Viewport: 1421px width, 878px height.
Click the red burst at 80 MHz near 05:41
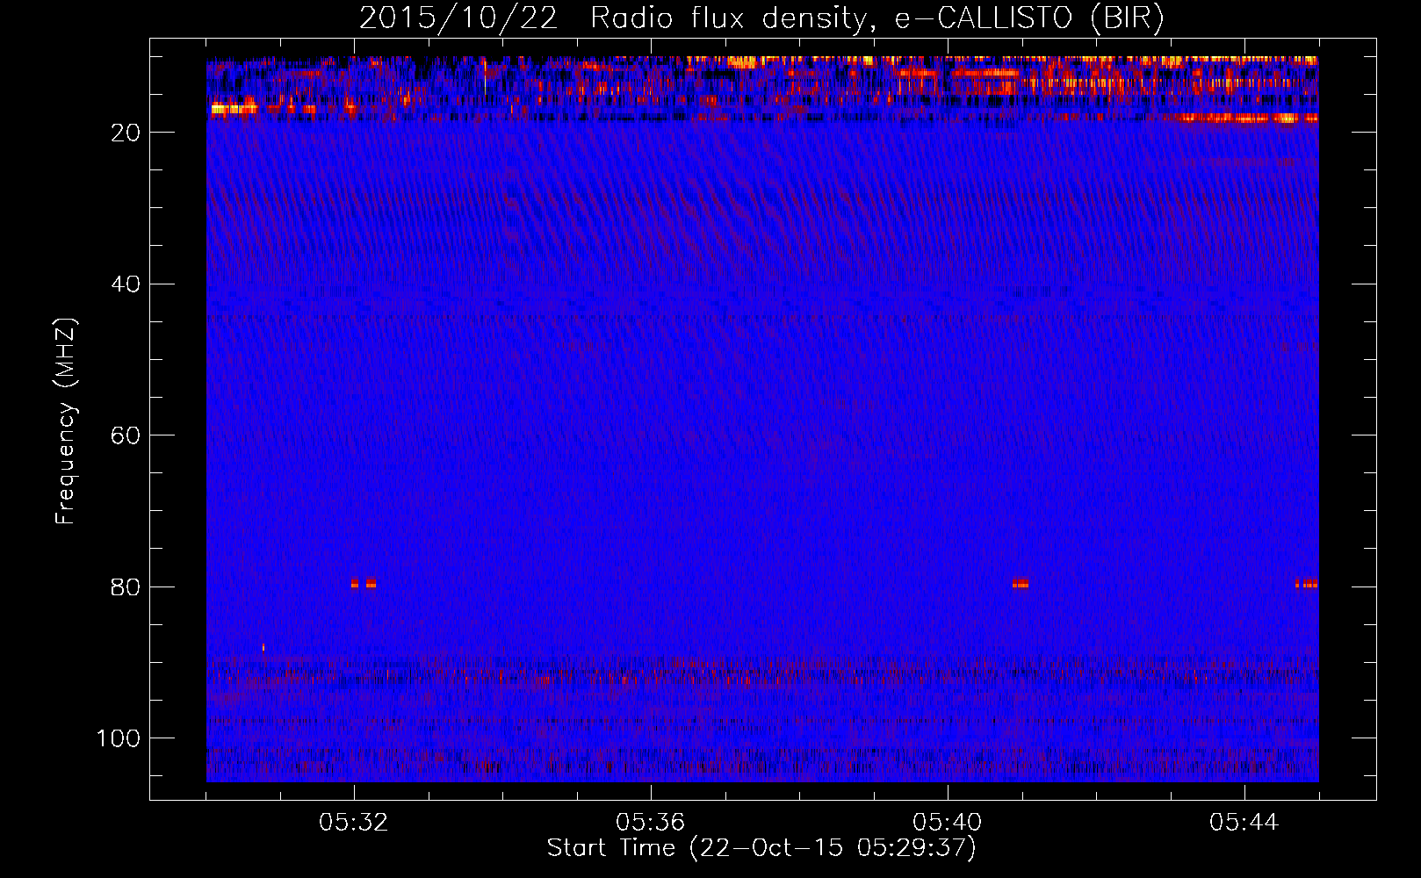tap(1021, 583)
